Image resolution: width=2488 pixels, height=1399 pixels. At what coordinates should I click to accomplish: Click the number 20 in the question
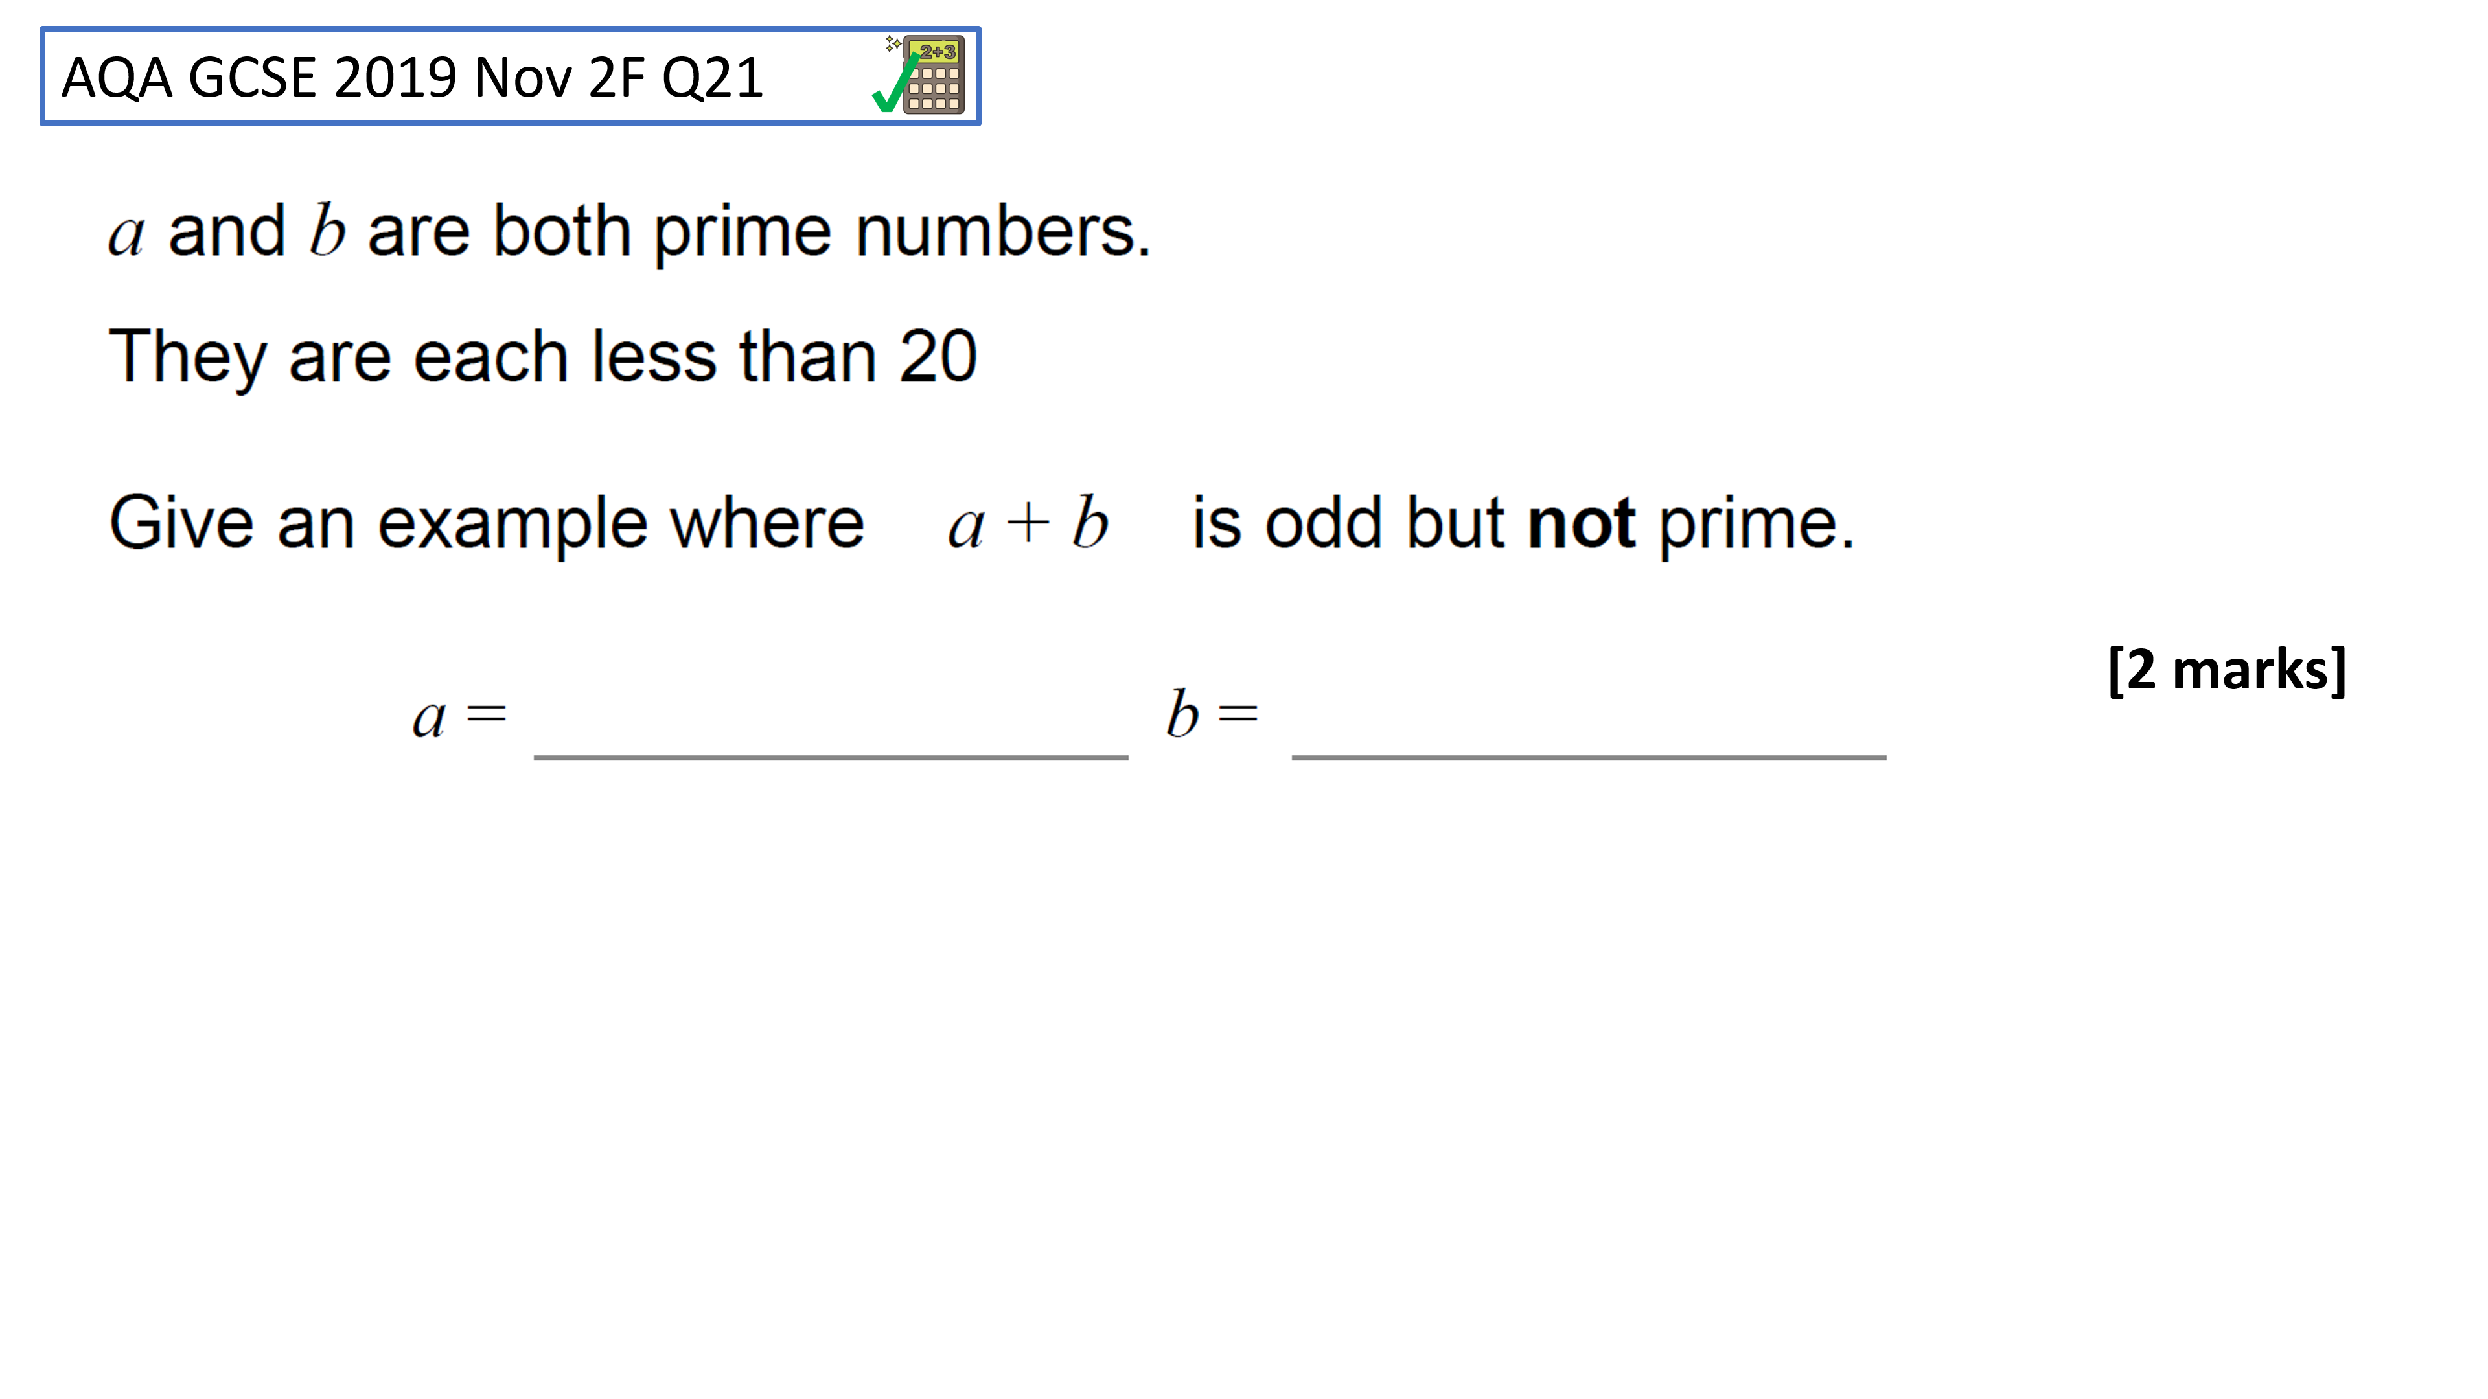pyautogui.click(x=938, y=356)
